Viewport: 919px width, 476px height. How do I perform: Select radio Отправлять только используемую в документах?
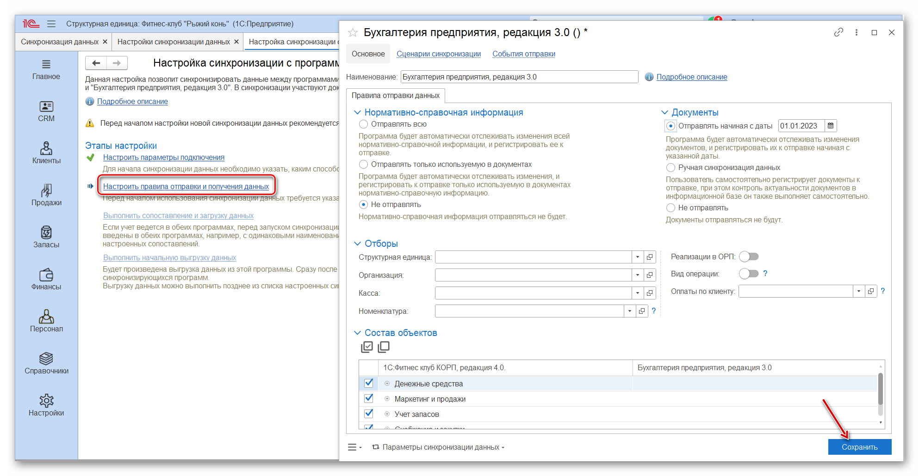point(364,165)
